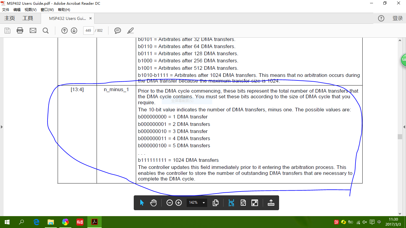Fit one full page to window

243,202
